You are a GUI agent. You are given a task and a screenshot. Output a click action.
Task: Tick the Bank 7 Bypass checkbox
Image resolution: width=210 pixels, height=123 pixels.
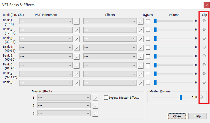coord(148,74)
